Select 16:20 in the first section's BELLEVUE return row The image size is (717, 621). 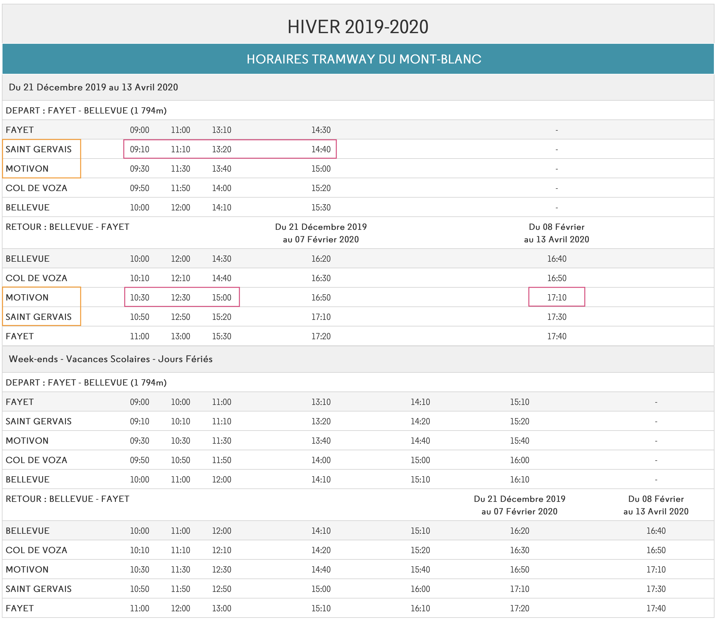coord(321,259)
